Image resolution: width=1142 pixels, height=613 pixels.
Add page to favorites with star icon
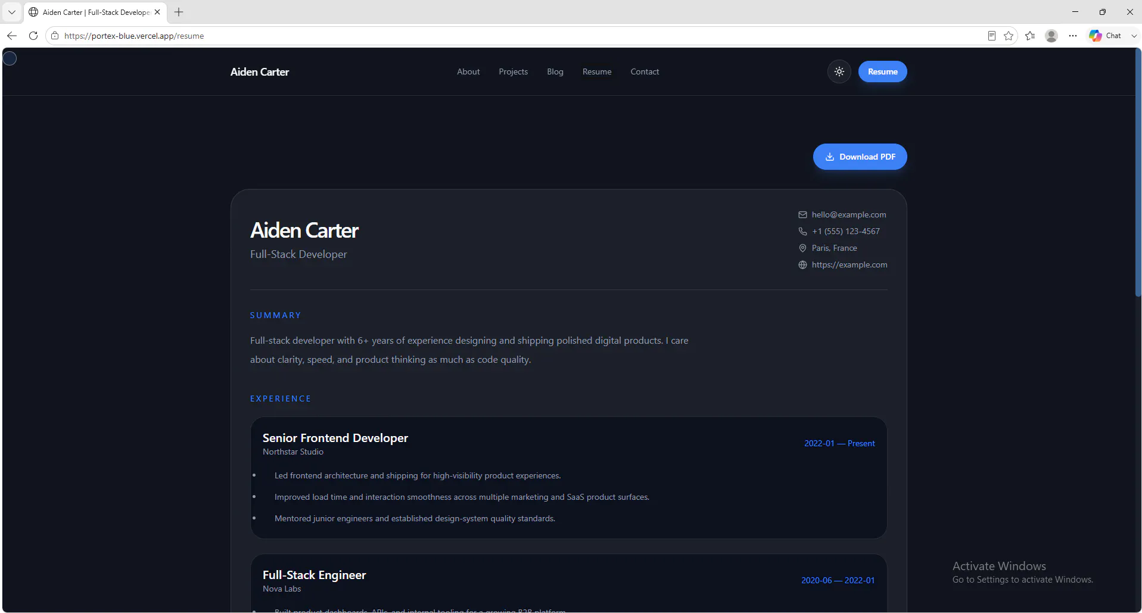(1009, 36)
